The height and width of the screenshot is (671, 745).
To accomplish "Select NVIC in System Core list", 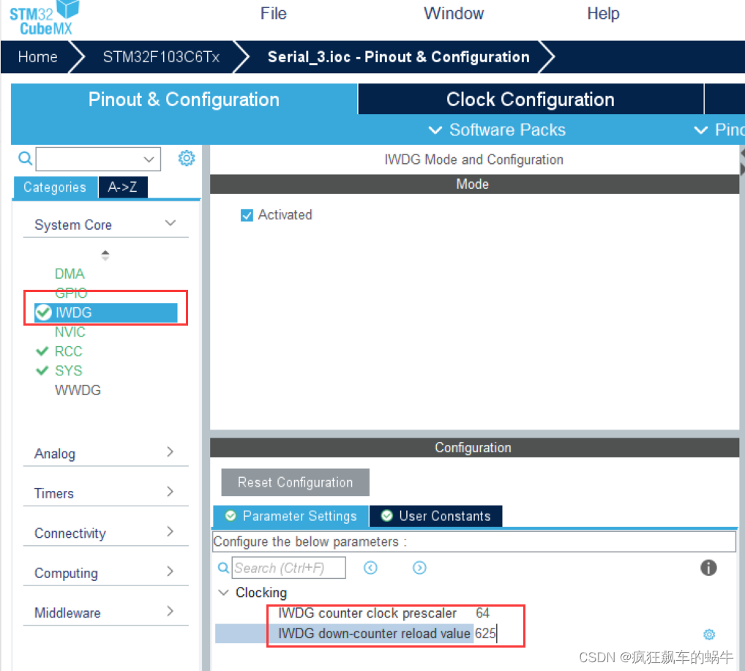I will [70, 331].
